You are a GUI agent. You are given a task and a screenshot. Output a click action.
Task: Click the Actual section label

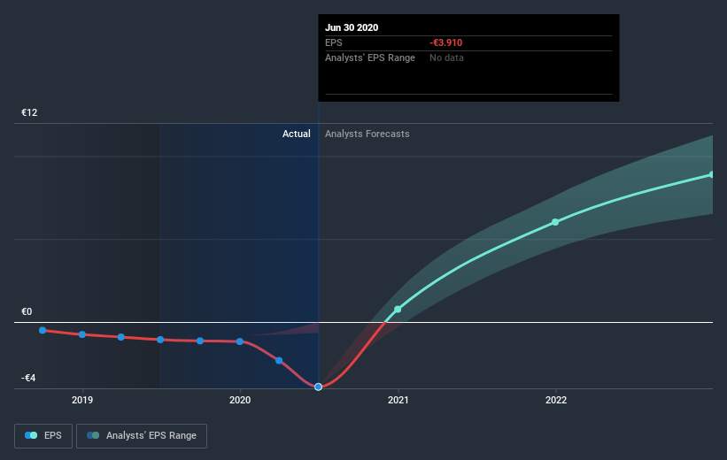click(297, 134)
